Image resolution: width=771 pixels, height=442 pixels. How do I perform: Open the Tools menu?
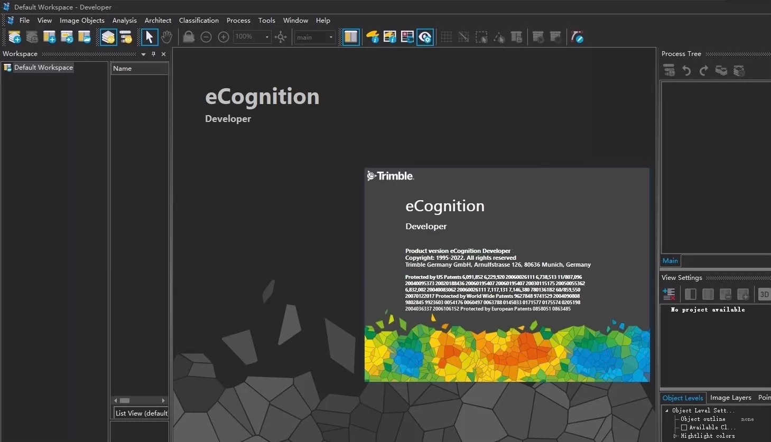pyautogui.click(x=267, y=20)
